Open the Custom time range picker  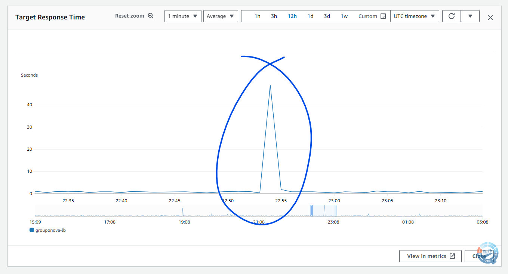[372, 16]
